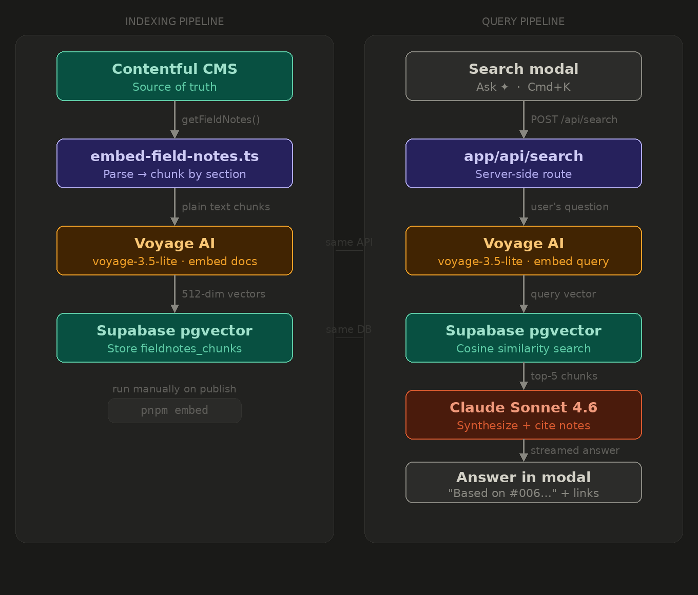The width and height of the screenshot is (698, 595).
Task: Click the app/api/search route node
Action: (x=523, y=164)
